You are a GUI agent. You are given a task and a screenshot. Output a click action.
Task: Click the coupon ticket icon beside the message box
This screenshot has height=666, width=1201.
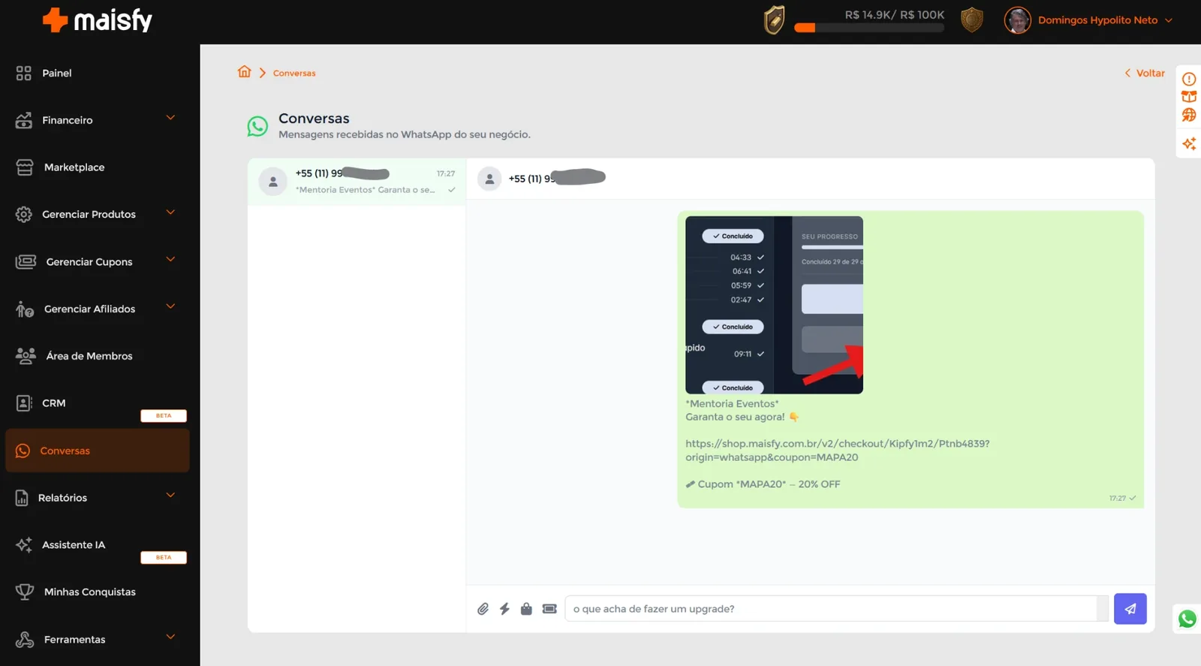tap(549, 609)
